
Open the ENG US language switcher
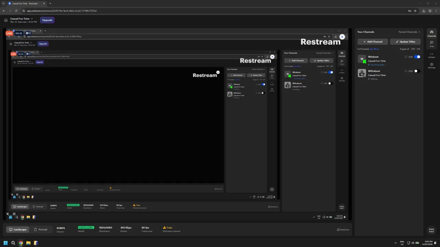(402, 243)
